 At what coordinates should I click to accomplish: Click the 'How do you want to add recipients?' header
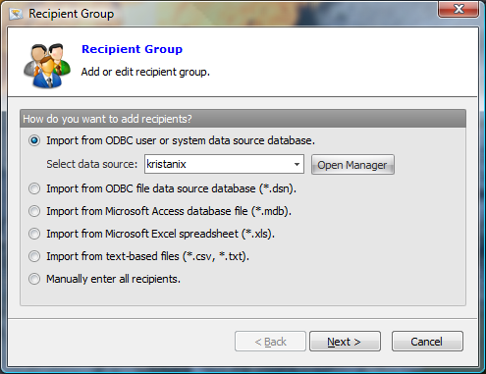pos(243,119)
